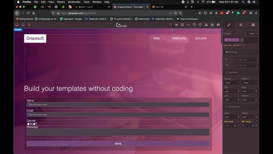This screenshot has width=273, height=154.
Task: Adjust the Width value stepper
Action: [238, 117]
